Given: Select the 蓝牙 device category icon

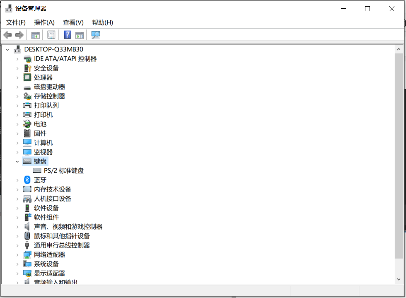Looking at the screenshot, I should click(27, 180).
